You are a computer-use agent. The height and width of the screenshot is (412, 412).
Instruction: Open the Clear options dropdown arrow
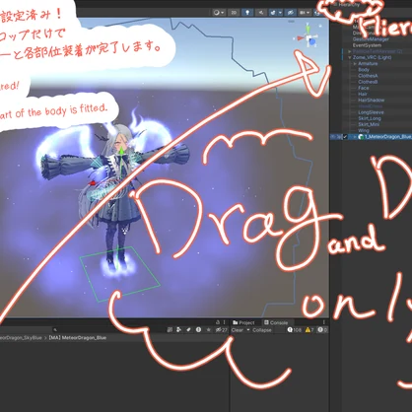(x=248, y=330)
